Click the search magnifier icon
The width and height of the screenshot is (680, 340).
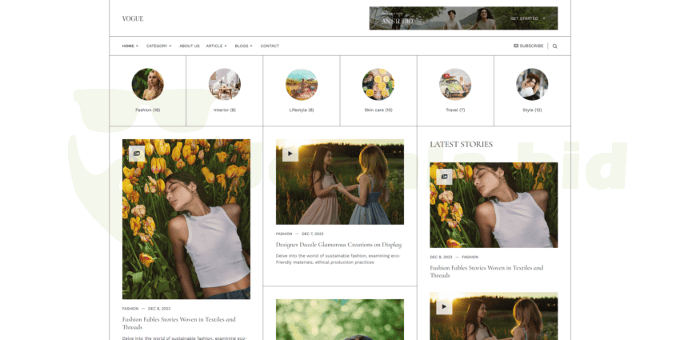(554, 46)
